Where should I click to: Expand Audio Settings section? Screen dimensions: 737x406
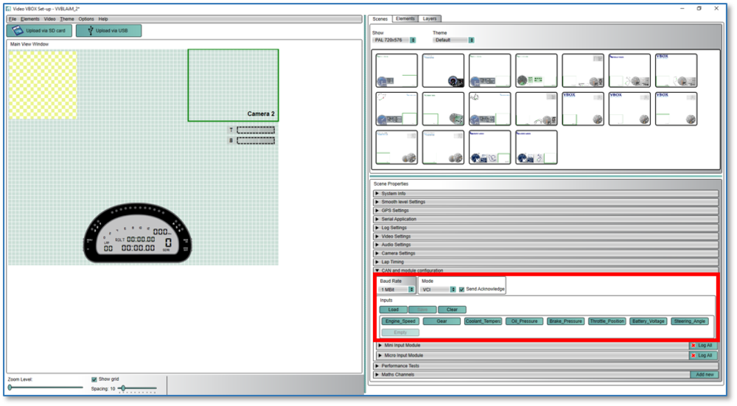tap(546, 245)
